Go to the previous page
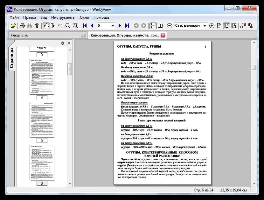 (x=92, y=26)
